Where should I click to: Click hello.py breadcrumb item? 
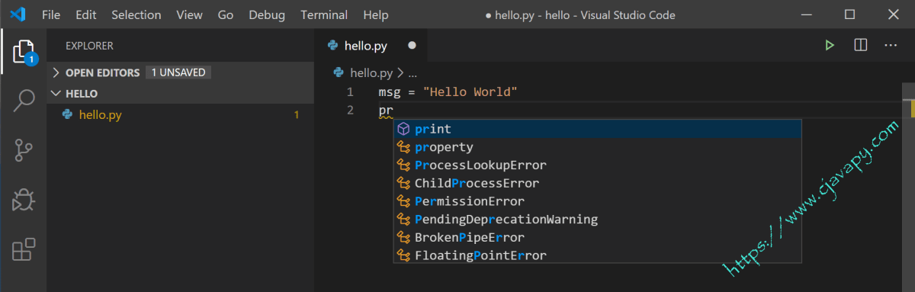coord(371,73)
